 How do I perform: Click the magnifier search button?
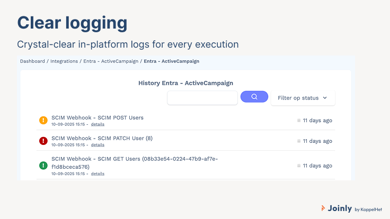254,97
